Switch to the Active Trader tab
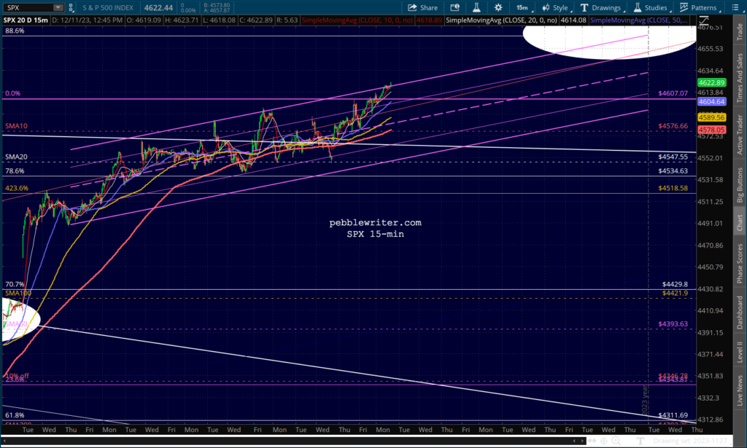 pyautogui.click(x=740, y=133)
